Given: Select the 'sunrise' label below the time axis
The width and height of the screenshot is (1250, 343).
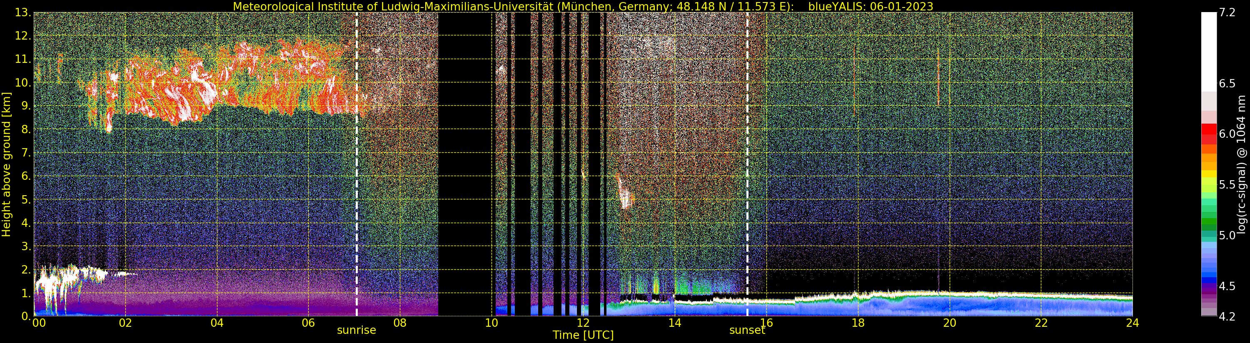Looking at the screenshot, I should tap(357, 331).
